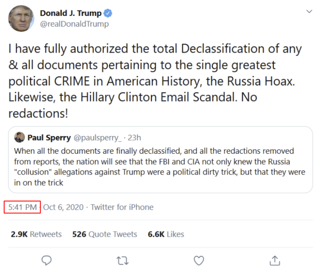Viewport: 321px width, 273px height.
Task: Open Paul Sperry's quoted profile name
Action: point(49,137)
